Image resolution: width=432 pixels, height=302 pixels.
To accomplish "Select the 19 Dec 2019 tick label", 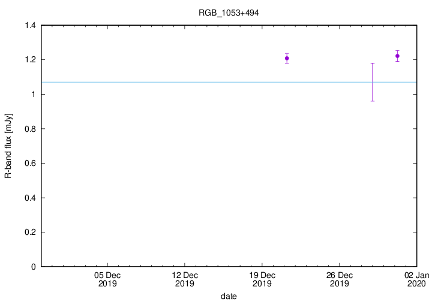I will 262,279.
